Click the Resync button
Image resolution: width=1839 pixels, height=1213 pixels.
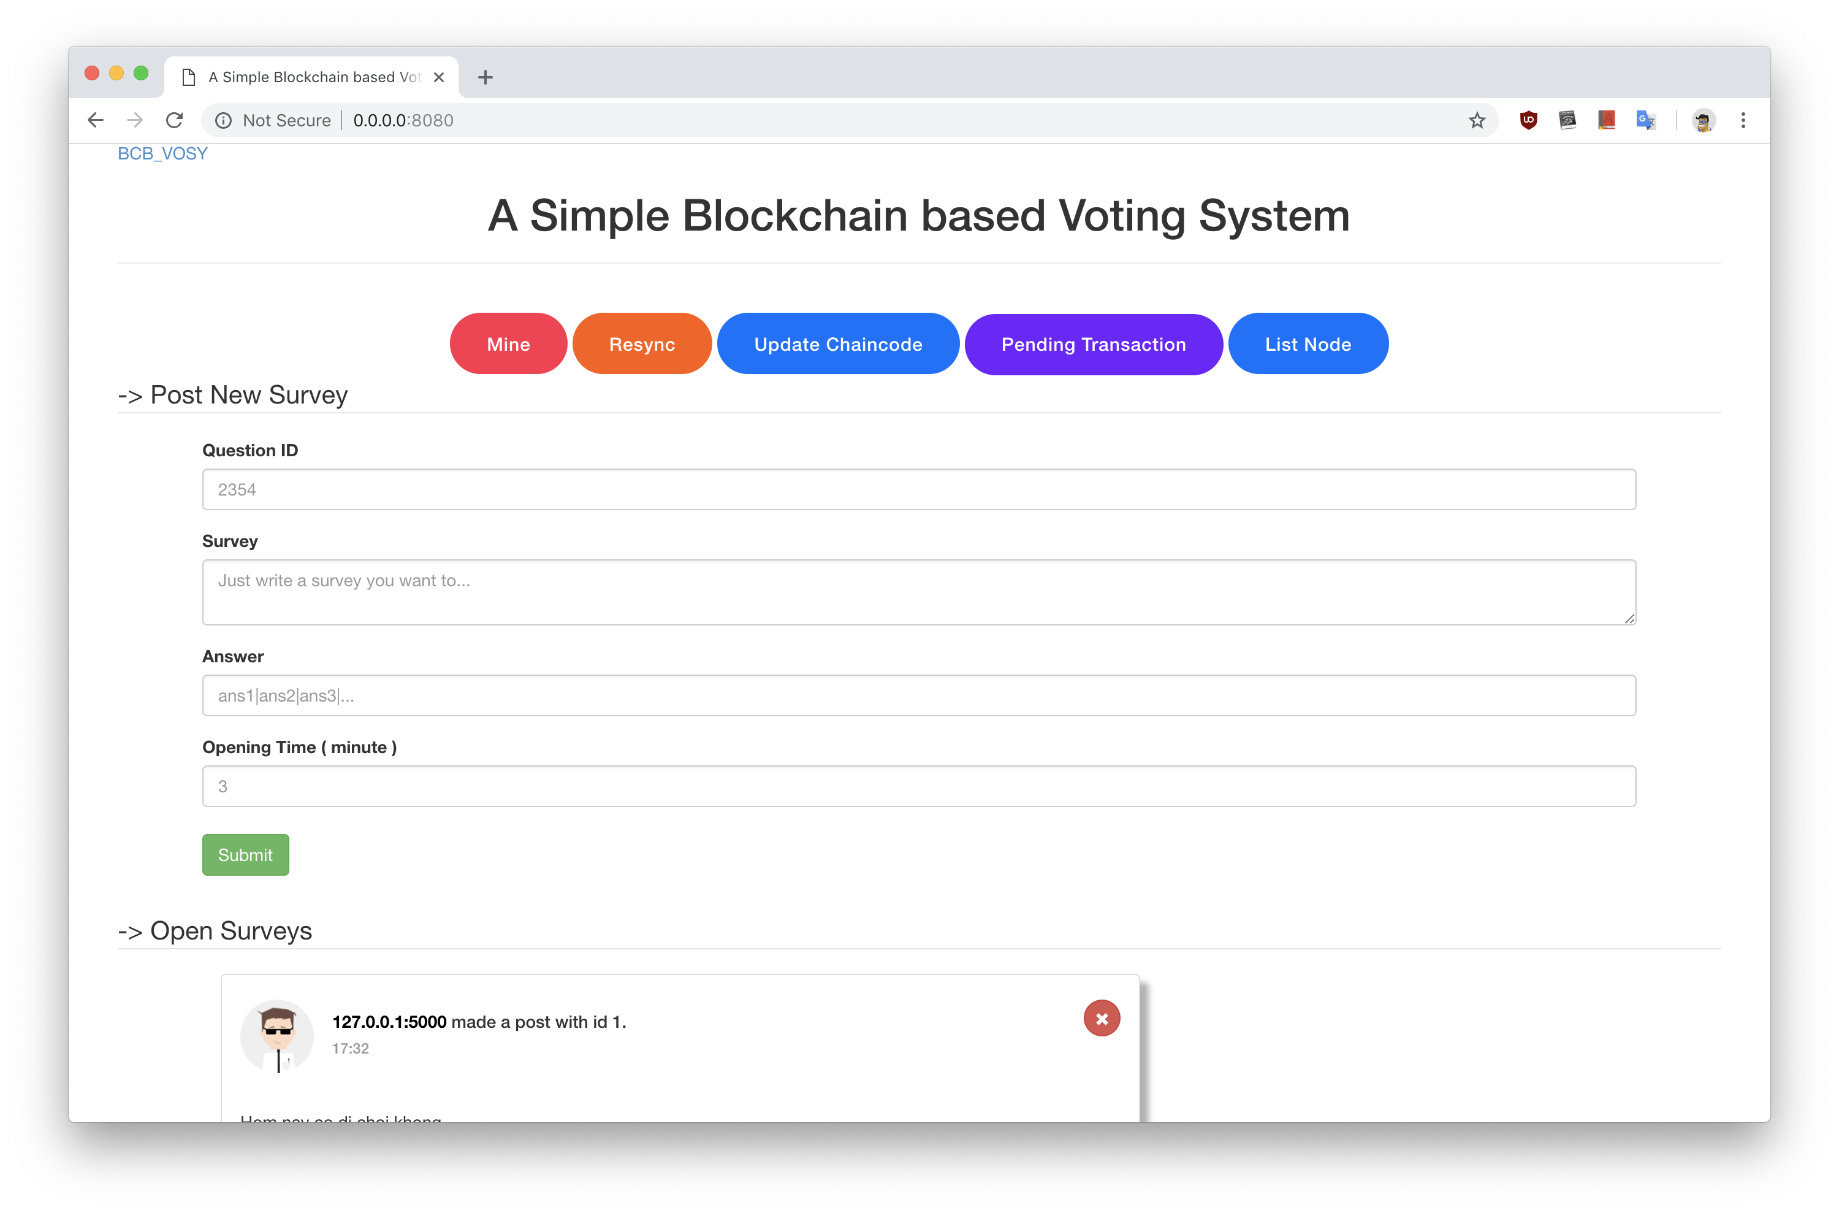coord(642,343)
